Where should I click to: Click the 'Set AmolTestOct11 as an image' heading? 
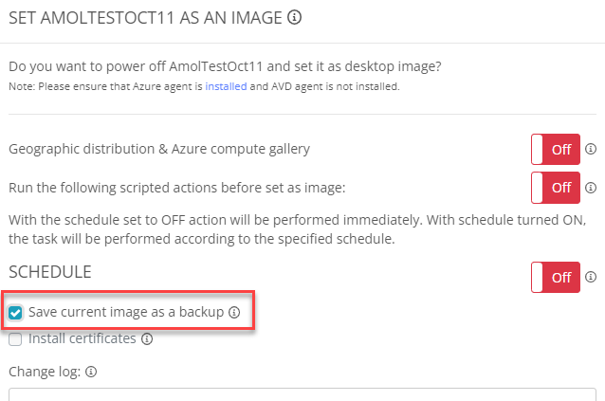pyautogui.click(x=145, y=18)
